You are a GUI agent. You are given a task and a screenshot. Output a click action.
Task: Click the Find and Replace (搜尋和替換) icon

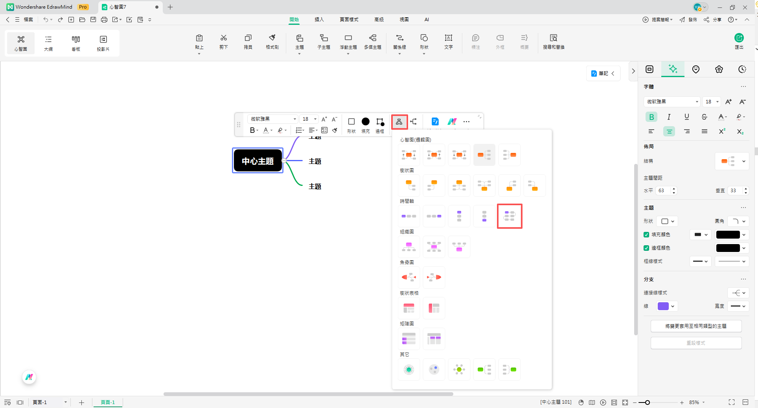click(x=553, y=41)
